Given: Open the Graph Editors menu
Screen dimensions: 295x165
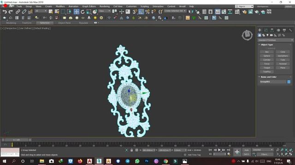Looking at the screenshot, I should [x=89, y=6].
